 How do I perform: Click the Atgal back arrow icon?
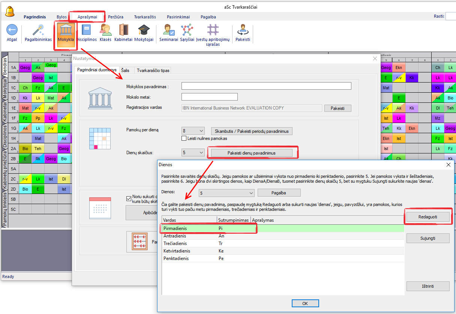coord(12,30)
